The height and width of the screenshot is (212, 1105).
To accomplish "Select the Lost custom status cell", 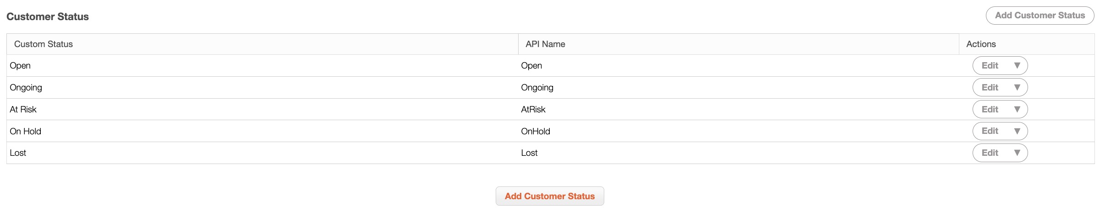I will (18, 153).
